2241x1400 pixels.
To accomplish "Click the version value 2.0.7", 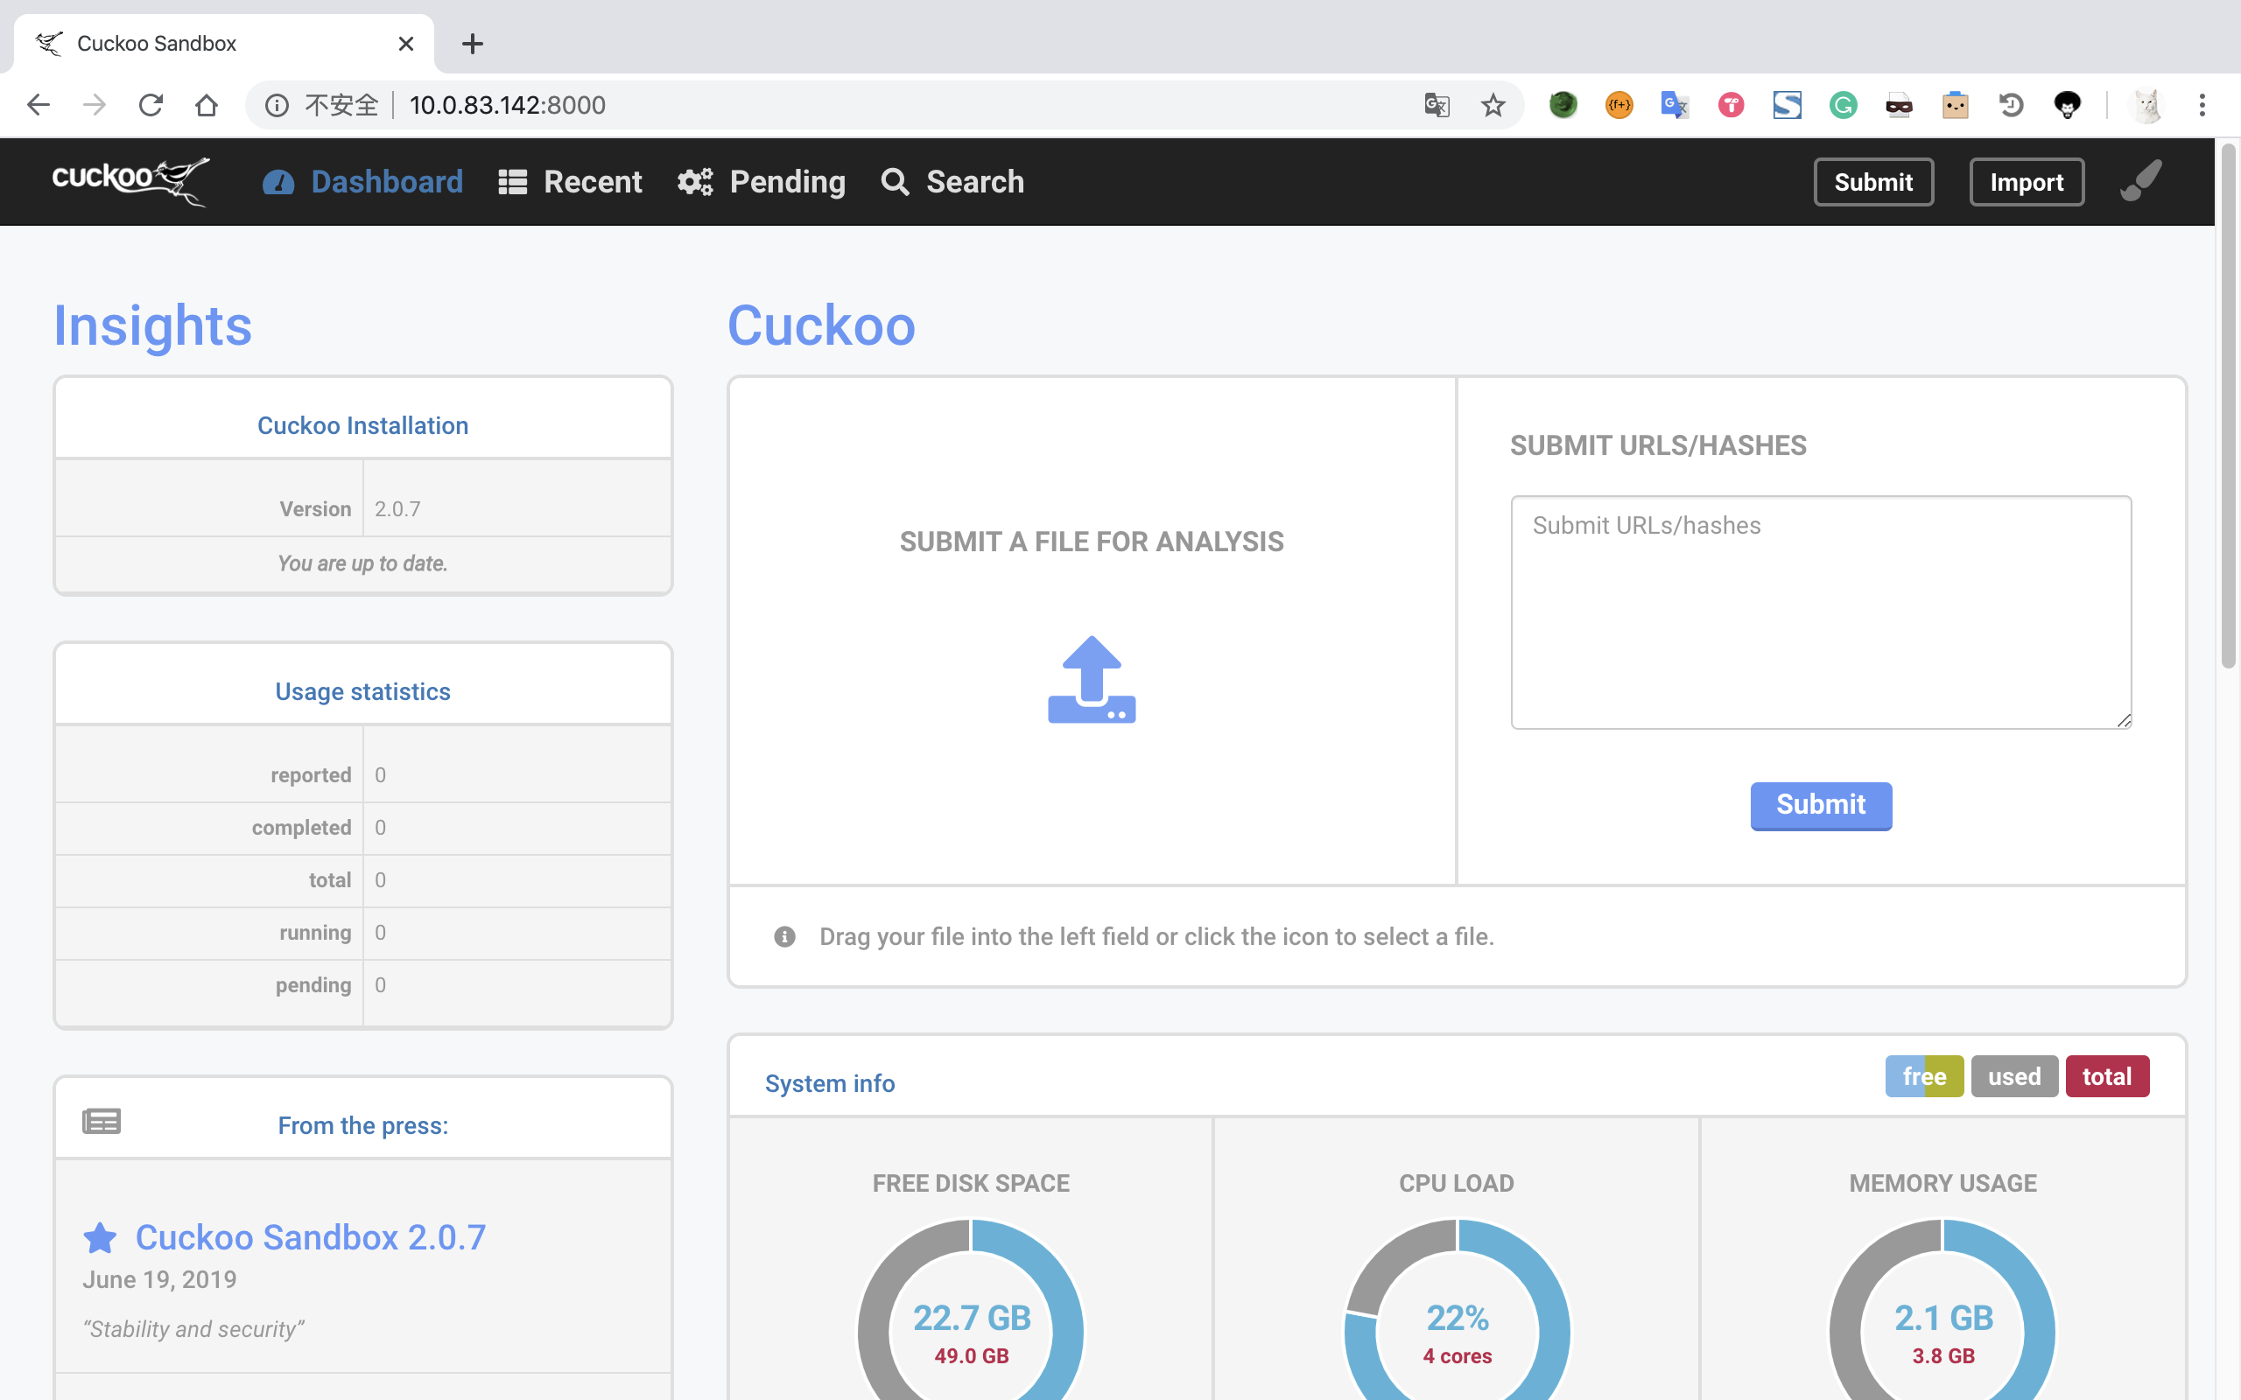I will tap(397, 509).
